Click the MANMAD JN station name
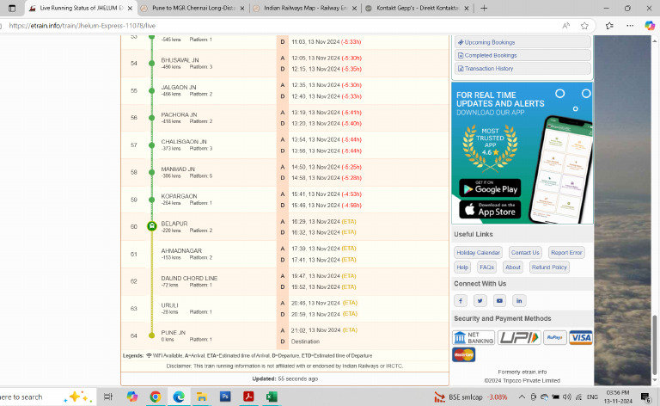 click(178, 169)
